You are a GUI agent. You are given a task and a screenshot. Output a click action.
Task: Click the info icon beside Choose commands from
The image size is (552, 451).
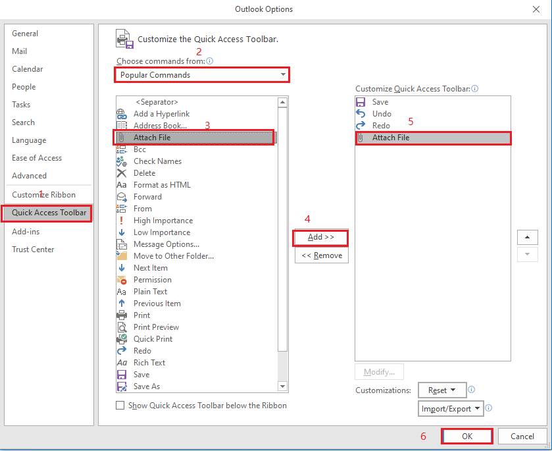[209, 61]
